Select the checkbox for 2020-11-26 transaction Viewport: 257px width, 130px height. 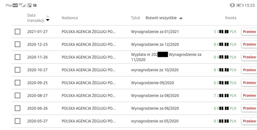(x=18, y=57)
